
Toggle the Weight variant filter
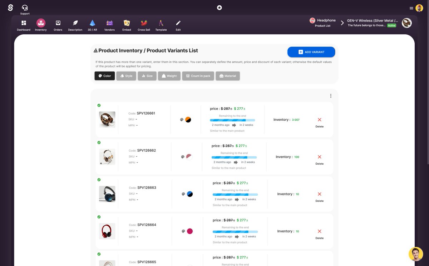point(169,76)
